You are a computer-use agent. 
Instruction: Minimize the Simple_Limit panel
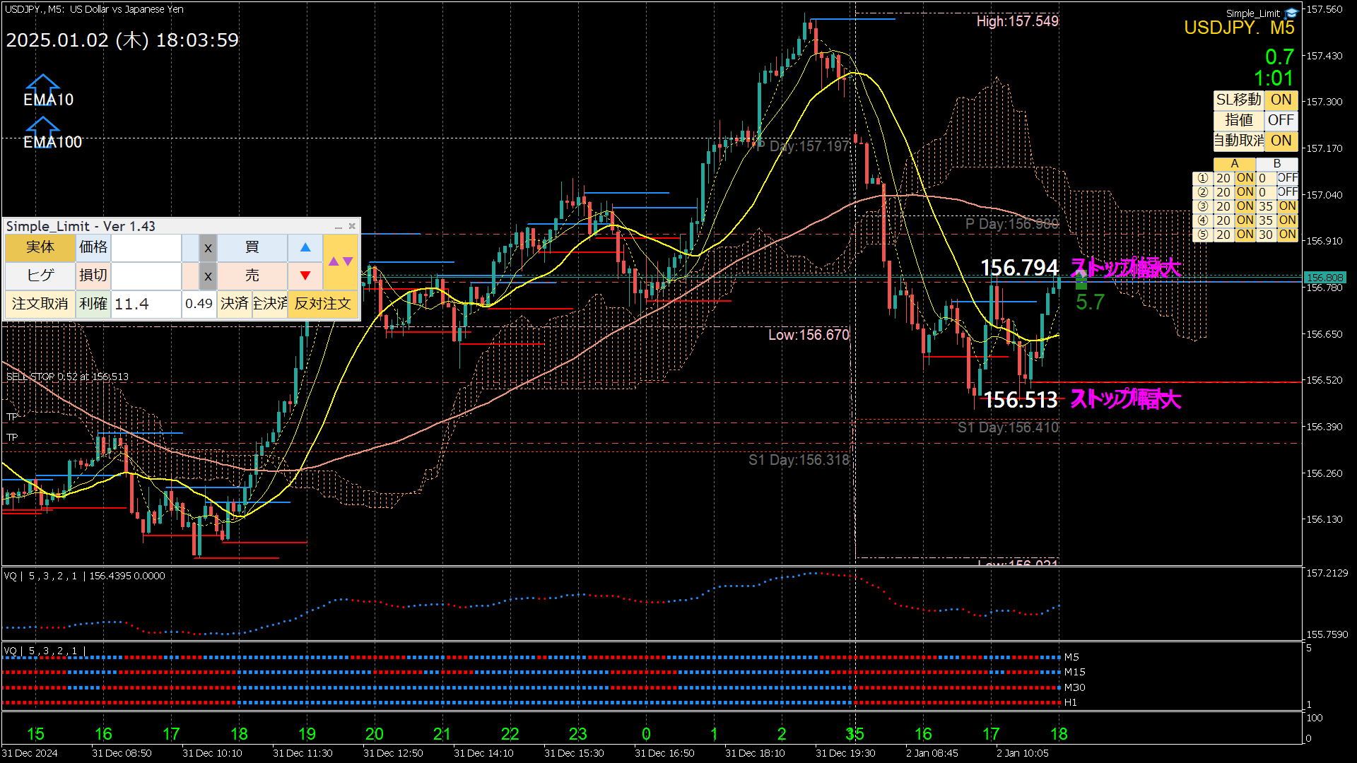coord(339,227)
